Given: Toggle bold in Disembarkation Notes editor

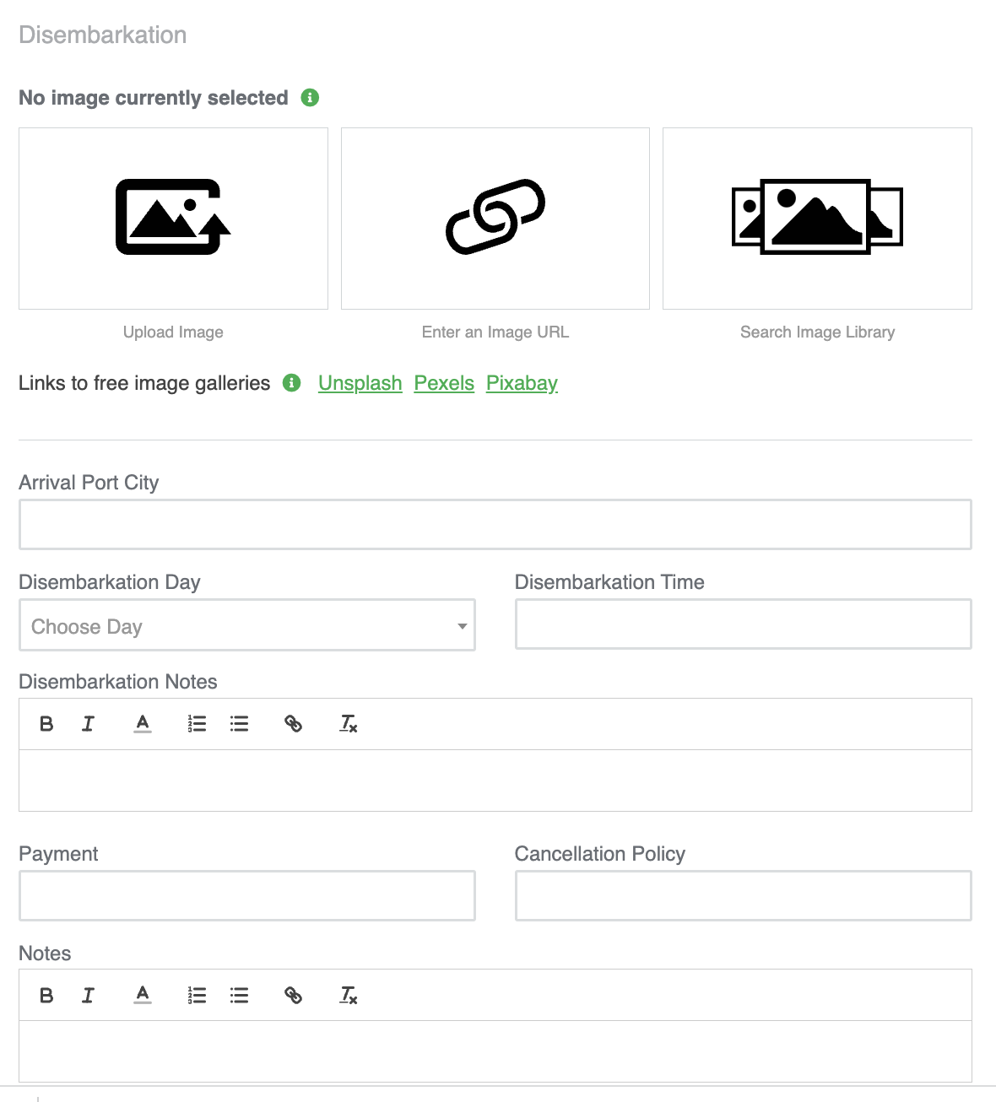Looking at the screenshot, I should point(46,724).
